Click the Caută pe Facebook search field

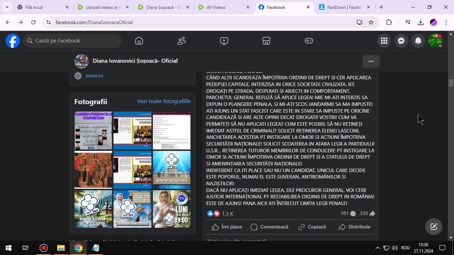(x=73, y=41)
